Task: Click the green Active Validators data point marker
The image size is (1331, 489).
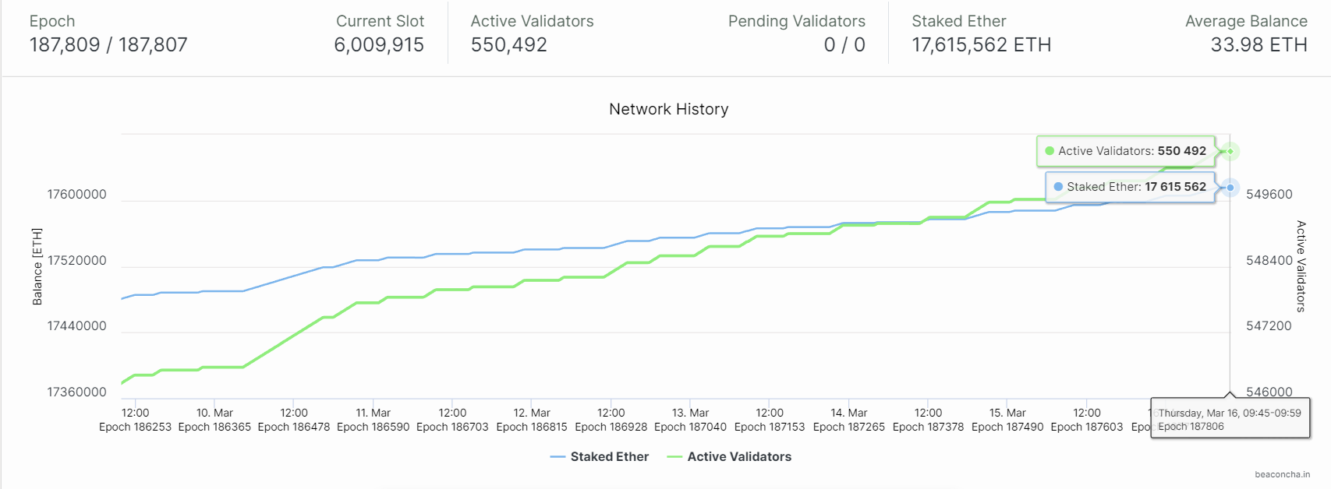Action: pyautogui.click(x=1230, y=151)
